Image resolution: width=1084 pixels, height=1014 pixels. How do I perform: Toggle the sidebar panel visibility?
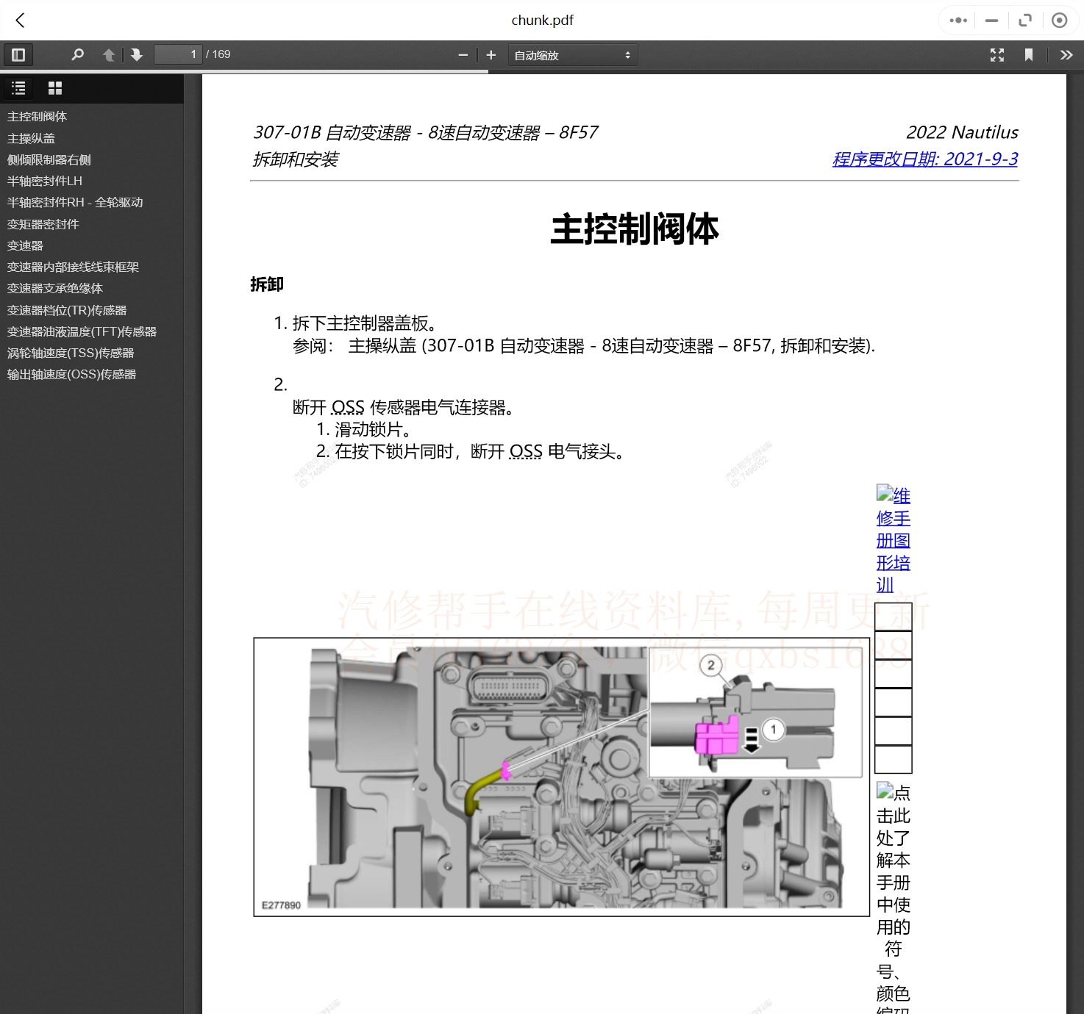pyautogui.click(x=18, y=54)
